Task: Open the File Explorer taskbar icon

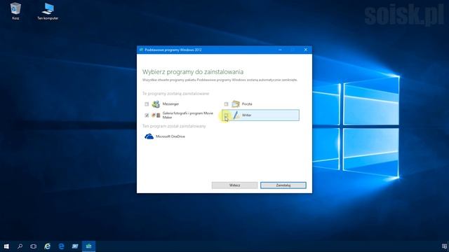Action: (75, 246)
